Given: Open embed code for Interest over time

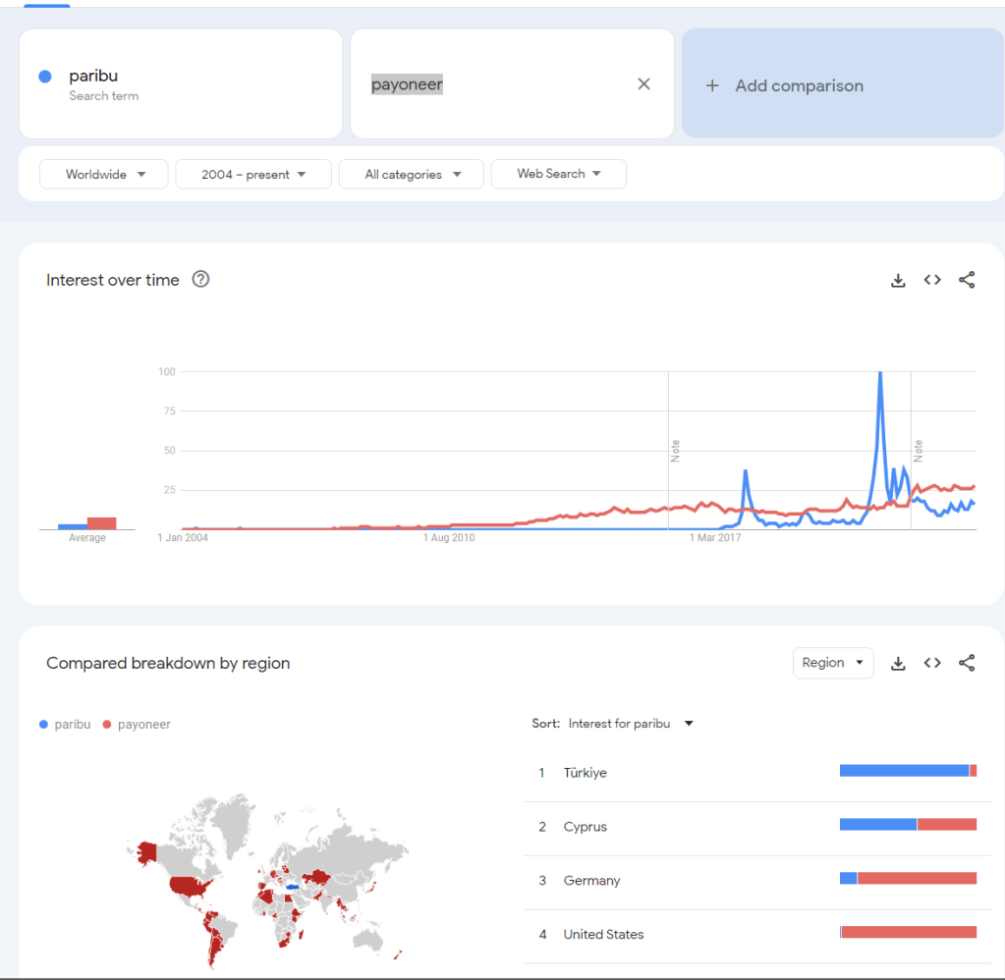Looking at the screenshot, I should tap(932, 280).
